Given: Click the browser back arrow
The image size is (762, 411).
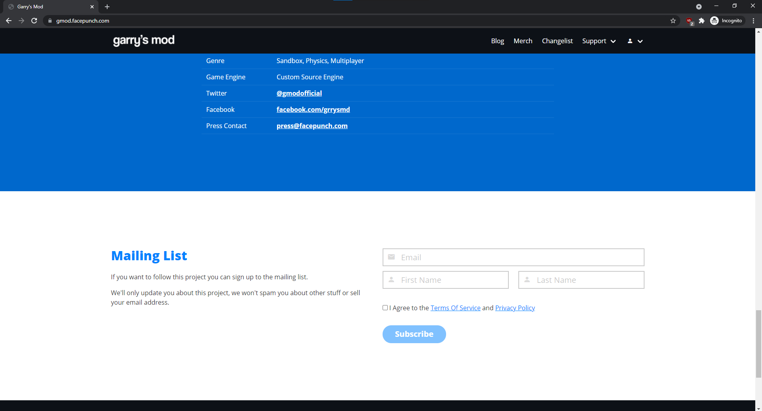Looking at the screenshot, I should point(9,21).
